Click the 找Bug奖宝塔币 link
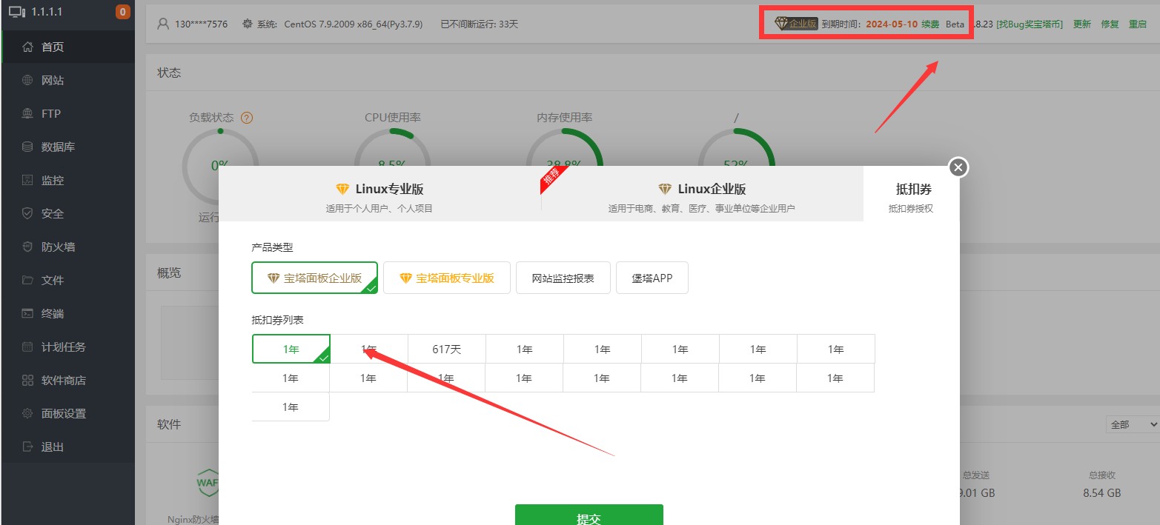Viewport: 1160px width, 525px height. pyautogui.click(x=1030, y=24)
